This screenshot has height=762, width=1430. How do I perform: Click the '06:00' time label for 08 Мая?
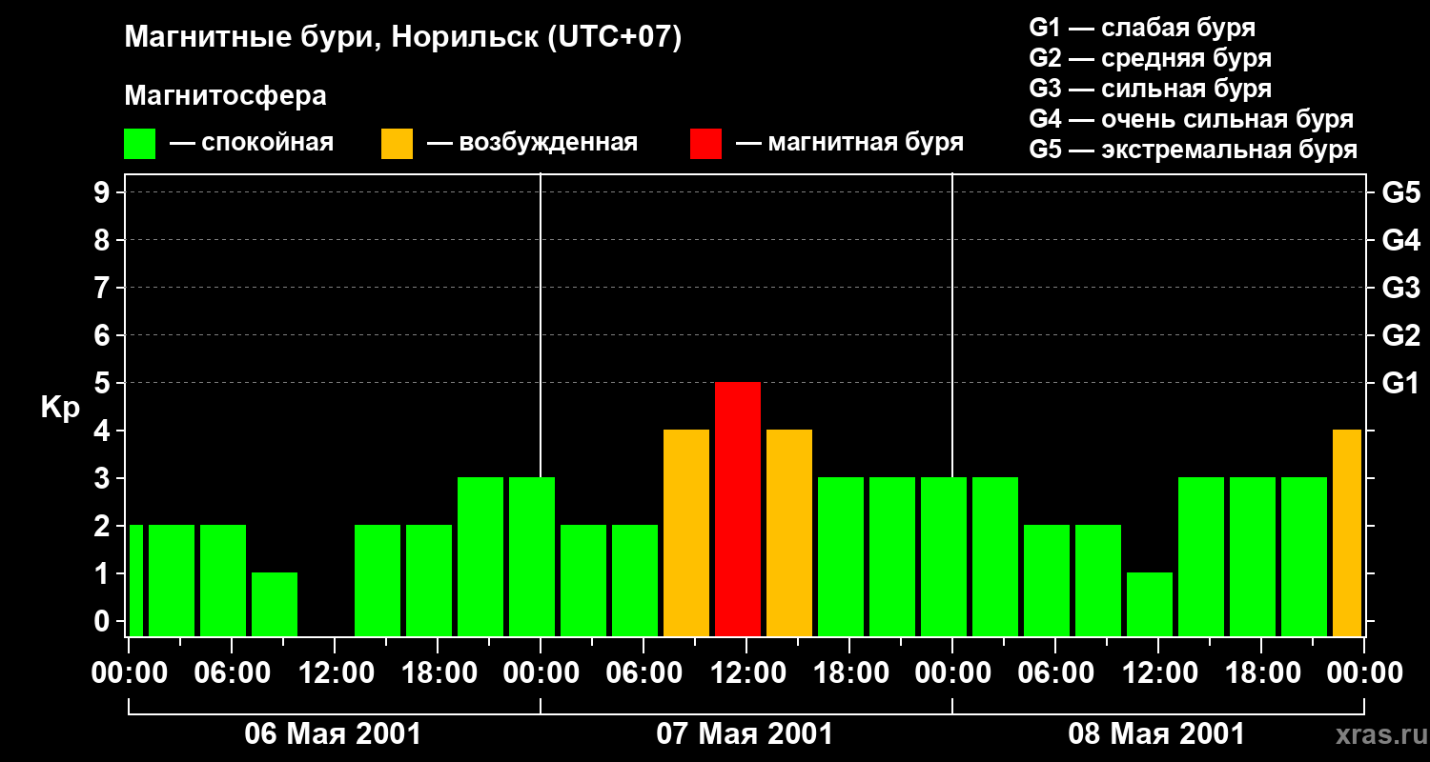[1055, 672]
